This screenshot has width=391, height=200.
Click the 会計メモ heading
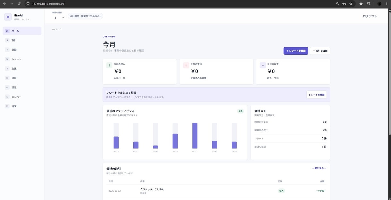click(260, 111)
